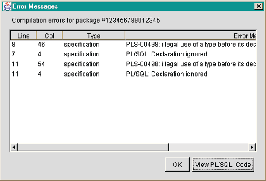Click the Type column header
Screen dimensions: 266x181
pyautogui.click(x=94, y=36)
